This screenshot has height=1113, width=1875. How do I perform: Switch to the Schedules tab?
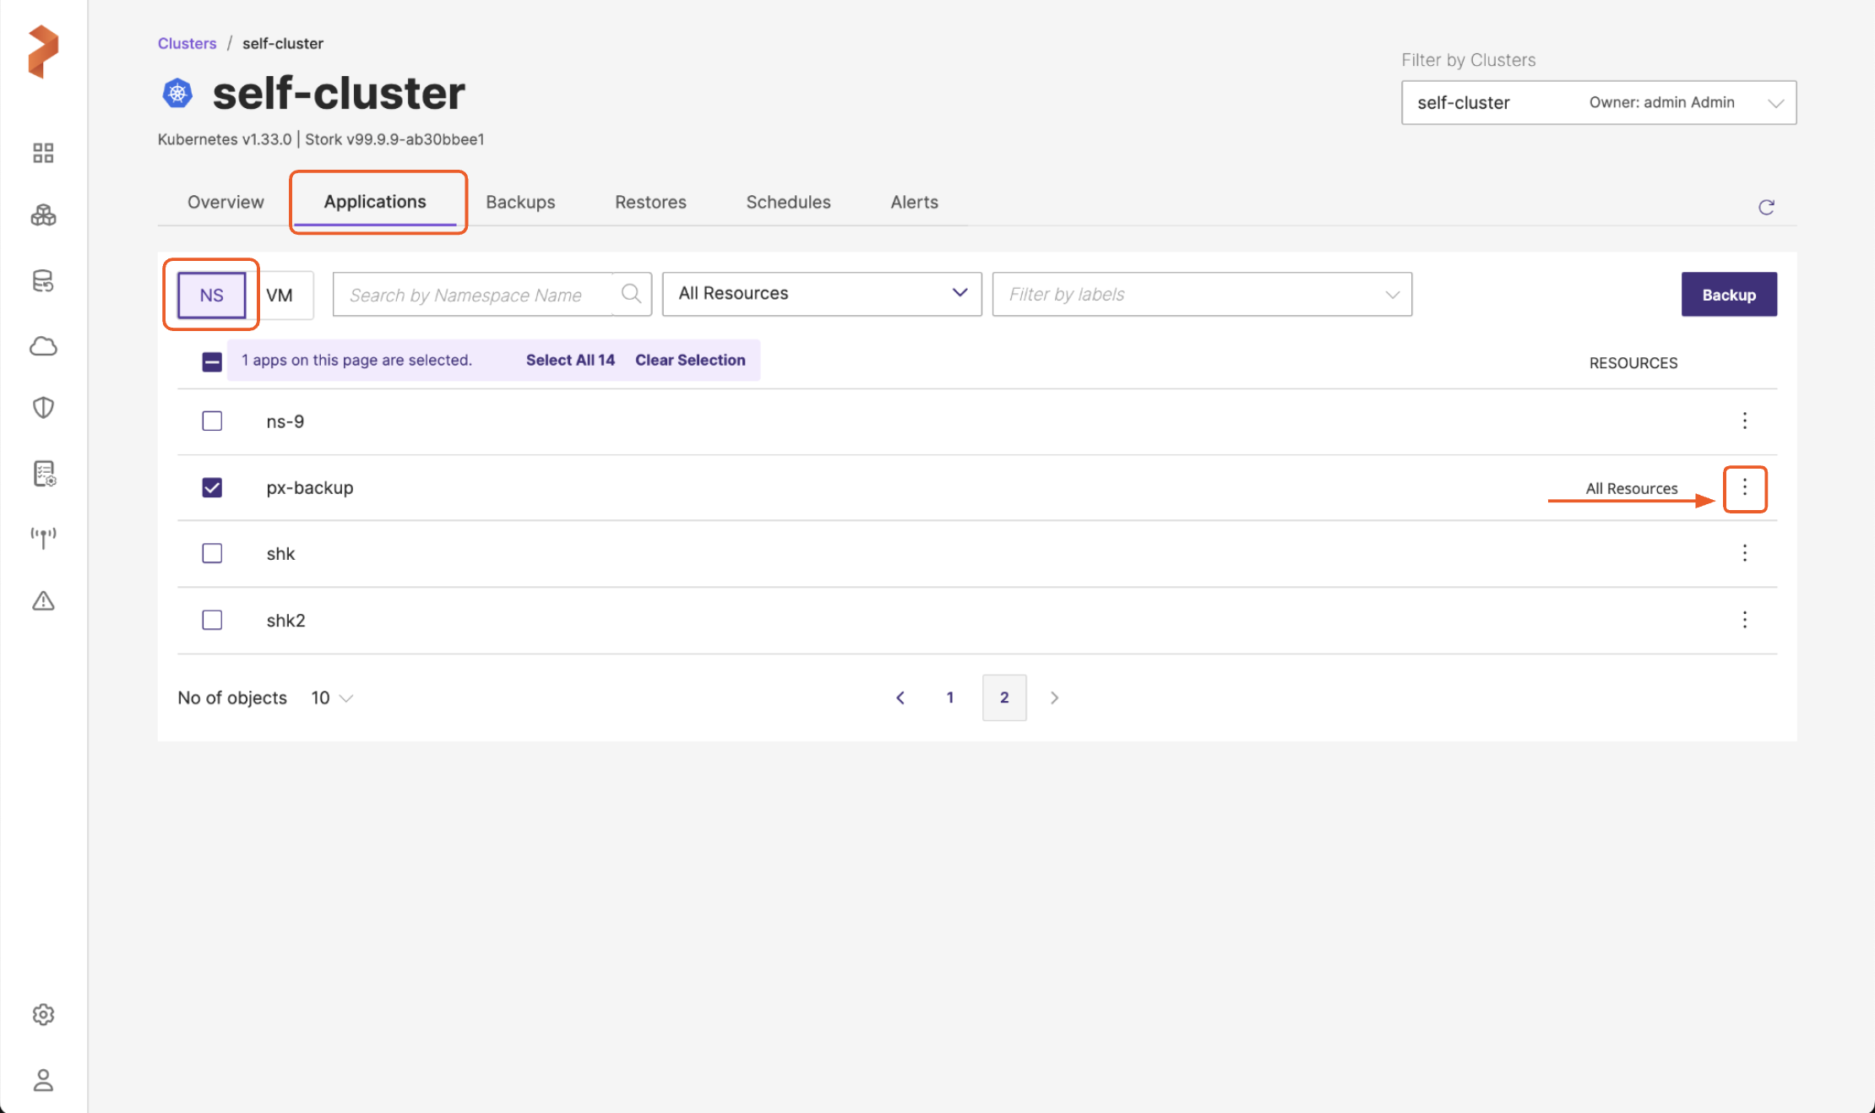point(788,202)
